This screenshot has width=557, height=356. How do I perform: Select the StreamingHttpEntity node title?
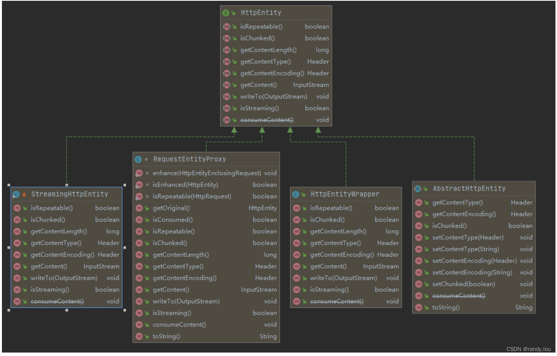pos(70,194)
